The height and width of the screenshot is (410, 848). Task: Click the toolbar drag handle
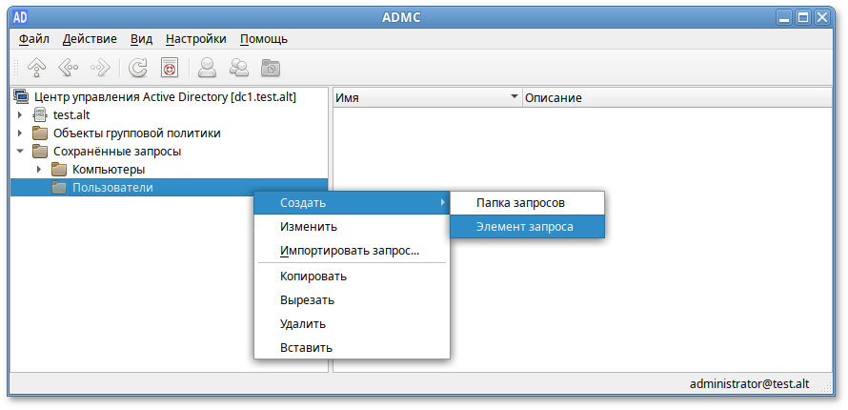click(16, 68)
